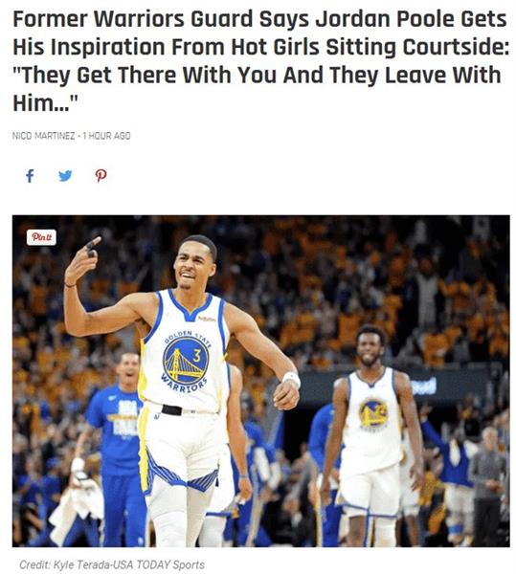
Task: Click the Golden State Warriors bridge logo on jersey
Action: 186,361
